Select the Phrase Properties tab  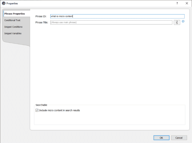tap(16, 14)
